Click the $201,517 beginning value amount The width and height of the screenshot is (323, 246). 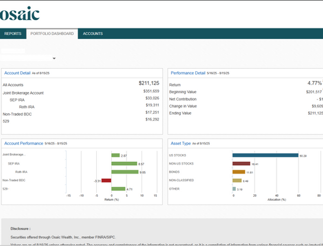pos(314,92)
